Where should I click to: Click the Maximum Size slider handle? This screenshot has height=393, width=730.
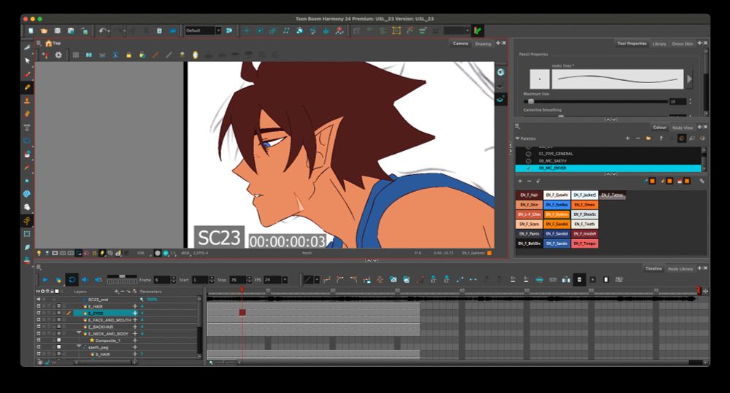531,101
